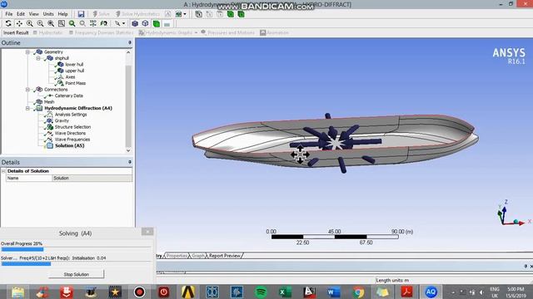The width and height of the screenshot is (533, 299).
Task: Click Frequency Domain Statistics in result bar
Action: (101, 32)
